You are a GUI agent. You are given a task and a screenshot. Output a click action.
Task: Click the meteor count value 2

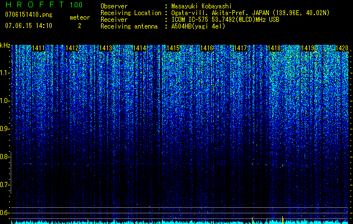[80, 26]
